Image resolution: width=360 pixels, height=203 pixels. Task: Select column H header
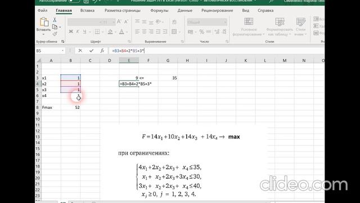click(x=187, y=60)
